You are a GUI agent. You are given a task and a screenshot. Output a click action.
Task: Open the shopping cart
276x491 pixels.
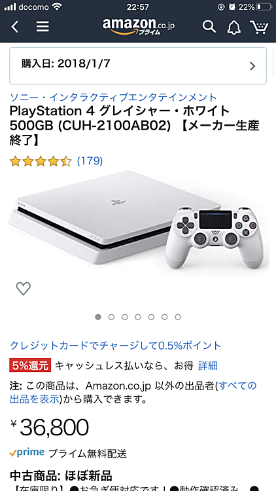[x=259, y=27]
